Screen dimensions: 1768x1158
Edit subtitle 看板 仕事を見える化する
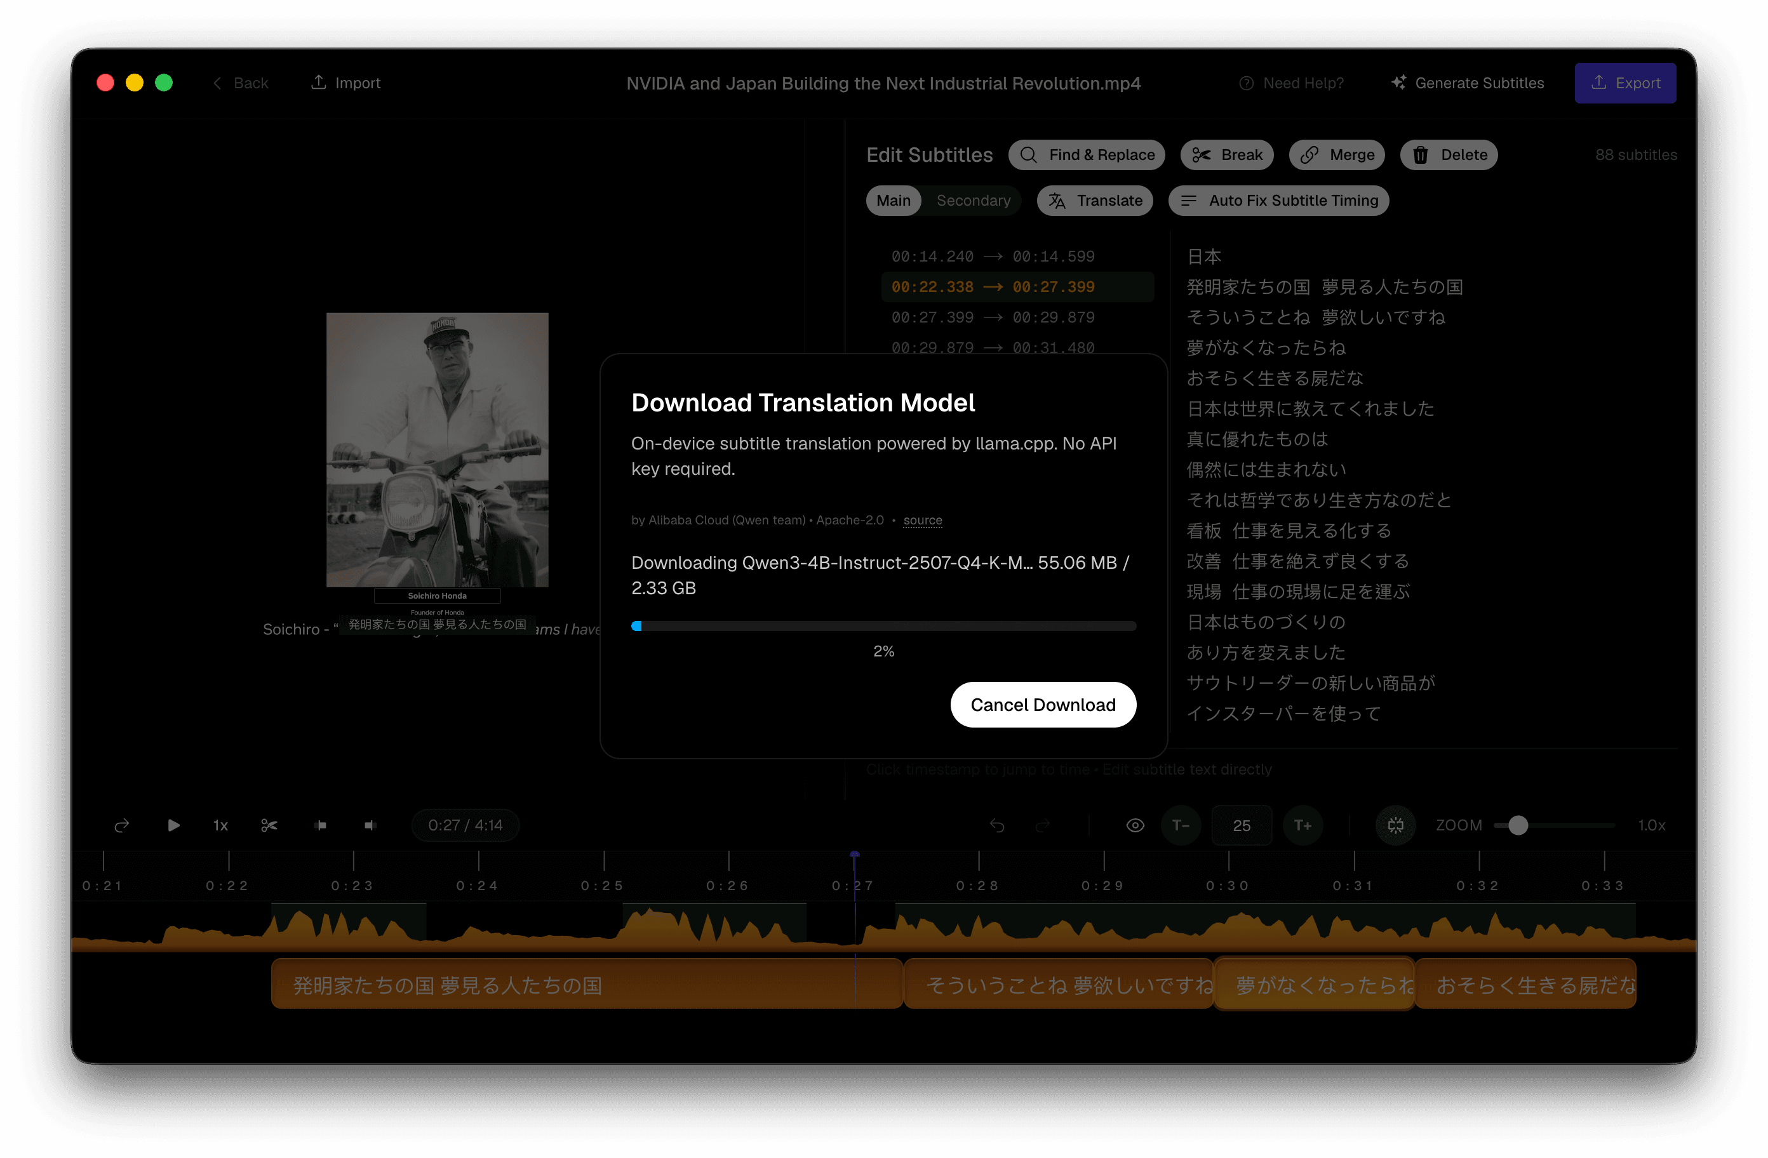(x=1289, y=530)
